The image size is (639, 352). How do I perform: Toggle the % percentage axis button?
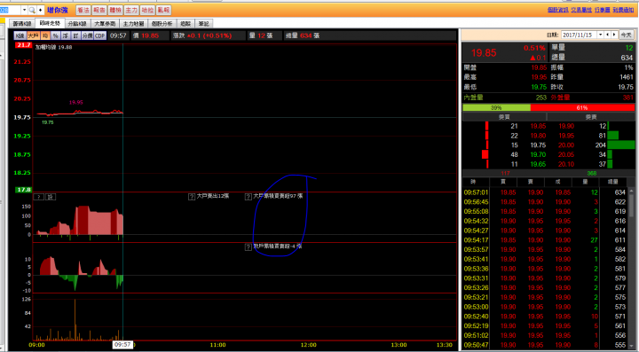(55, 35)
